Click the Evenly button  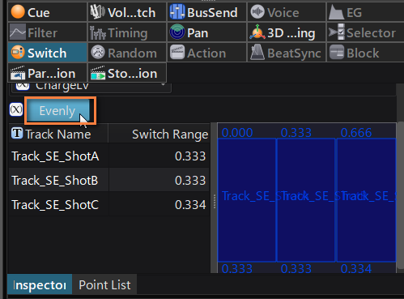click(x=58, y=110)
